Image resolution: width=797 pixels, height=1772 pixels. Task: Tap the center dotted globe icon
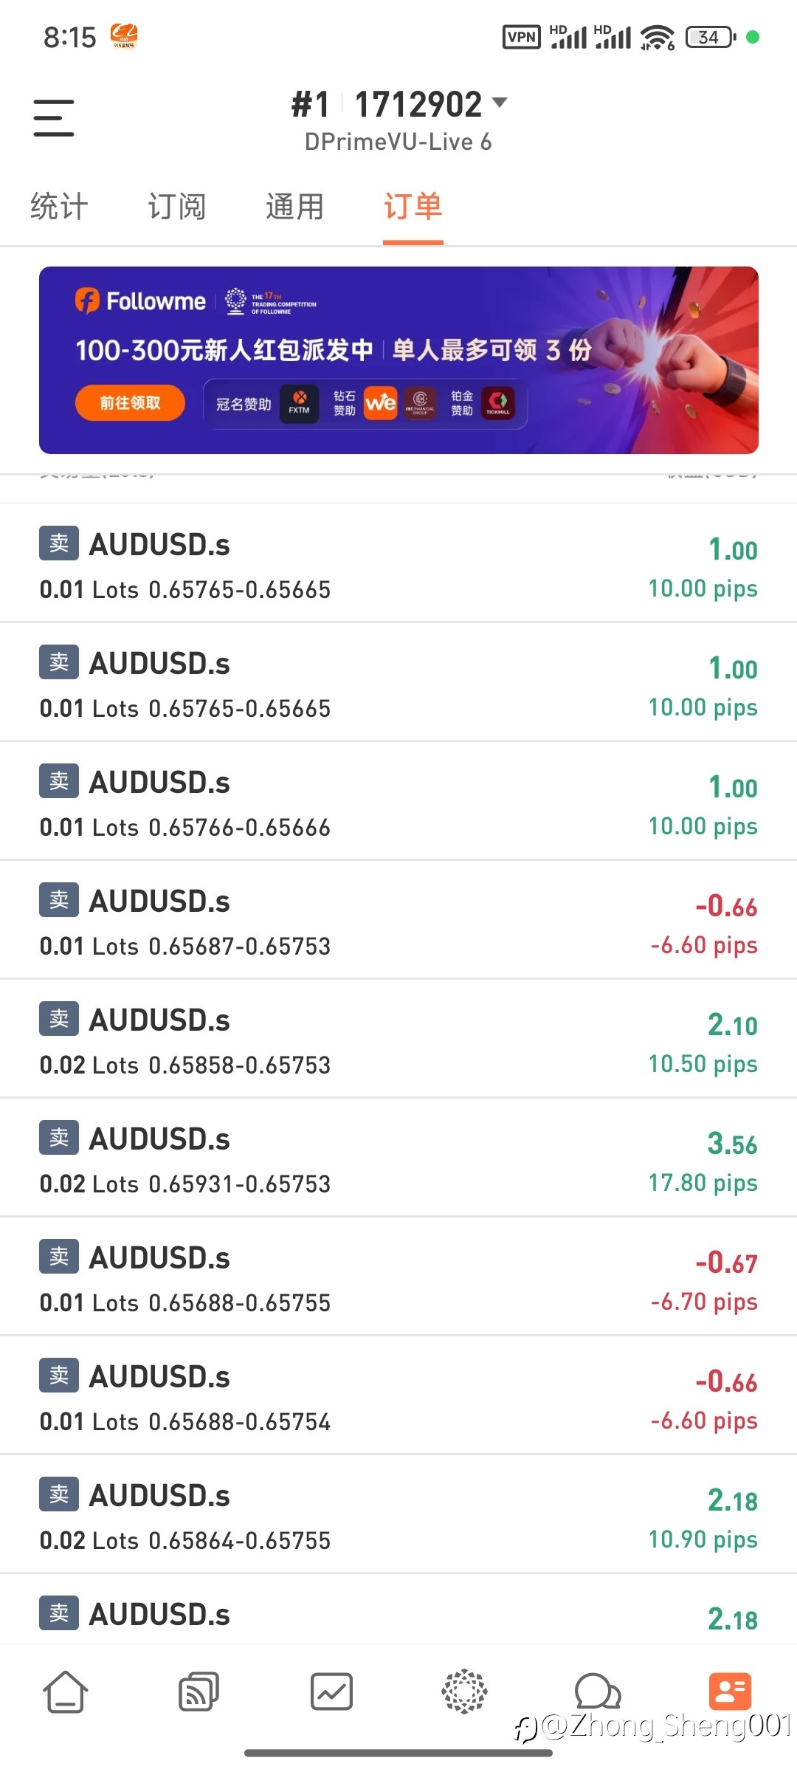(x=464, y=1691)
